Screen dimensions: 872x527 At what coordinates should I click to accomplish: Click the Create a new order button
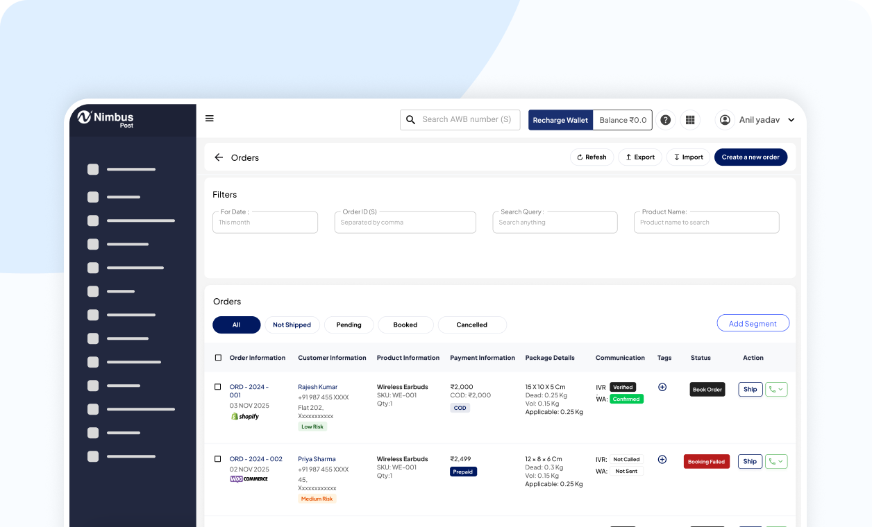point(750,157)
